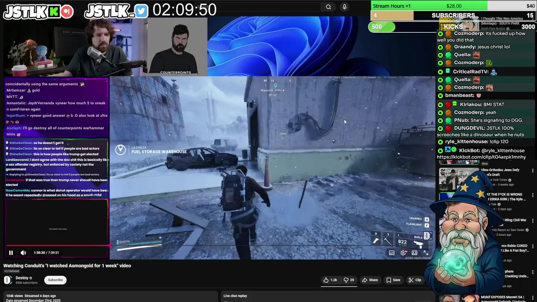Click the YouTube search magnifier icon
Screen dimensions: 537x302
pyautogui.click(x=328, y=7)
